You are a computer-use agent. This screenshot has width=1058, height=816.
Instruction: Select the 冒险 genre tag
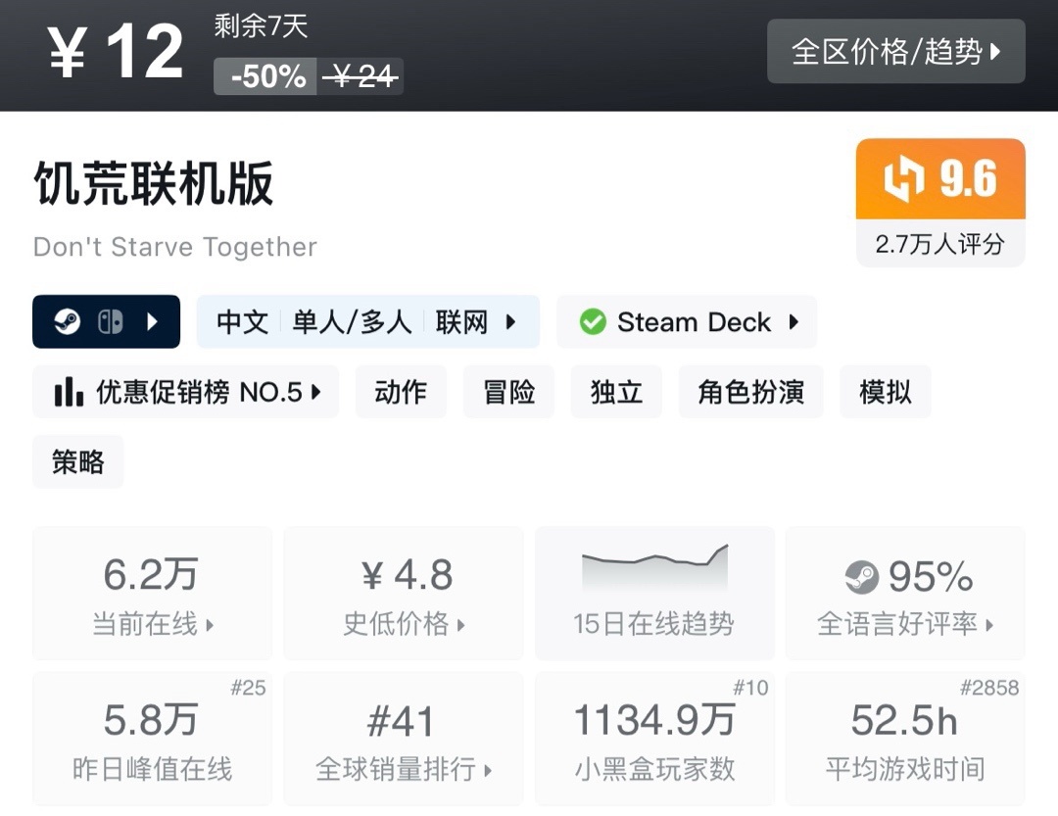[x=509, y=393]
